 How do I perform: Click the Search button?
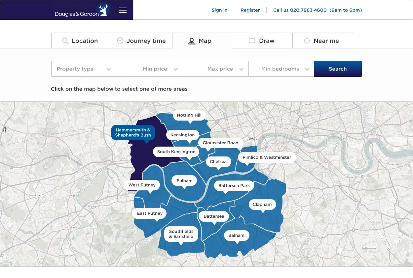pyautogui.click(x=338, y=69)
